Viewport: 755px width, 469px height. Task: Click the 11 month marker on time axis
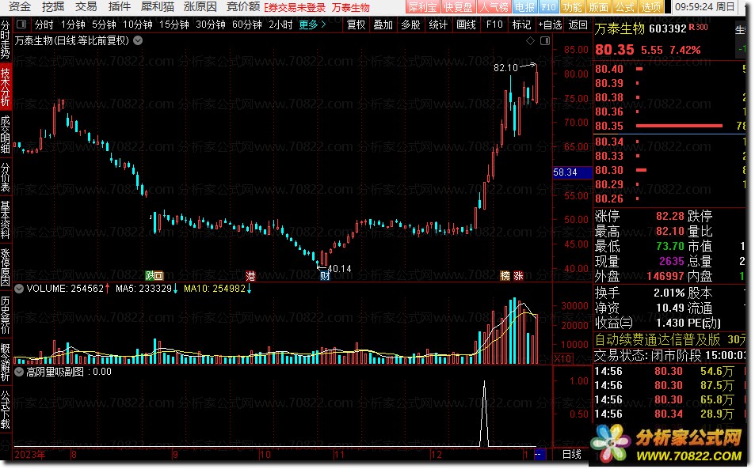click(339, 454)
